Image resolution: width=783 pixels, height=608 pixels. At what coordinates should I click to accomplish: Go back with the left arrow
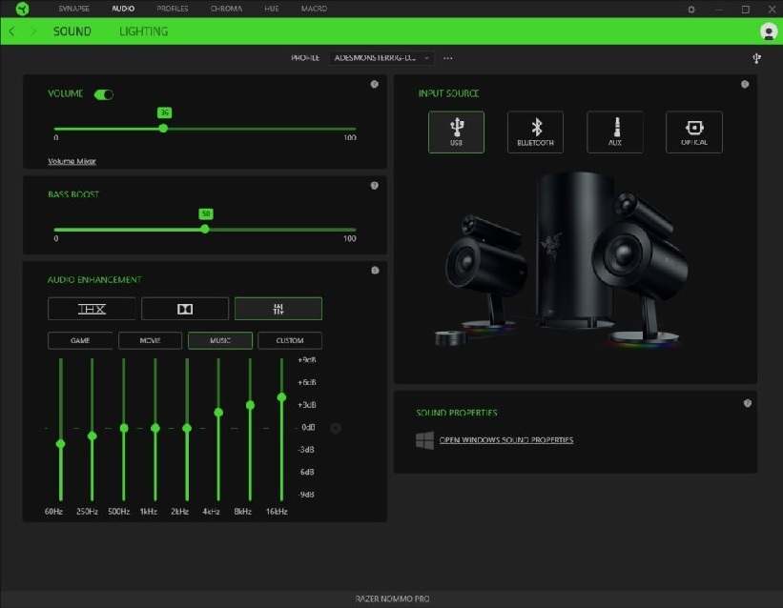[x=12, y=31]
